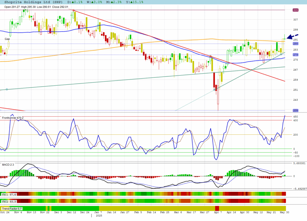Click the Feb 14 date label
Viewport: 307px width, 221px height.
(151, 212)
